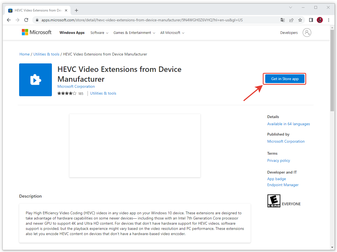Click Available in 64 languages link
This screenshot has height=252, width=337.
click(x=288, y=124)
